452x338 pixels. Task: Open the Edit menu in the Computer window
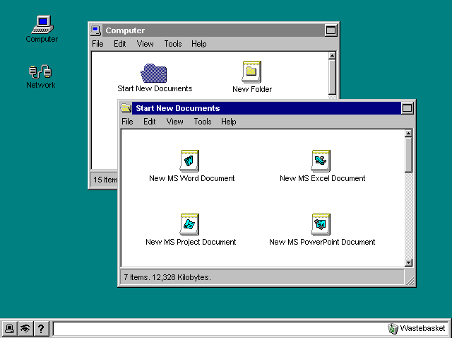(119, 44)
